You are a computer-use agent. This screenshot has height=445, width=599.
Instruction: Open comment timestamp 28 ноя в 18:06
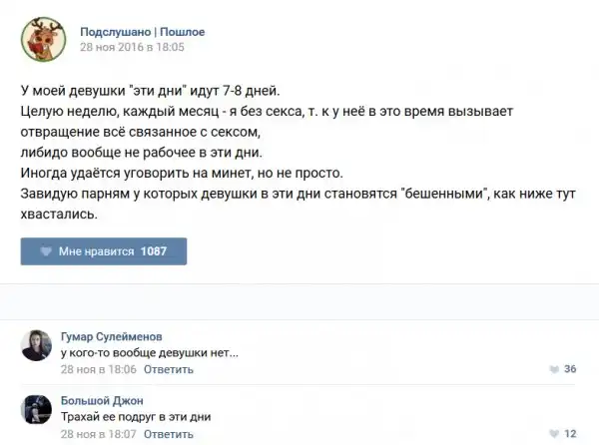98,369
